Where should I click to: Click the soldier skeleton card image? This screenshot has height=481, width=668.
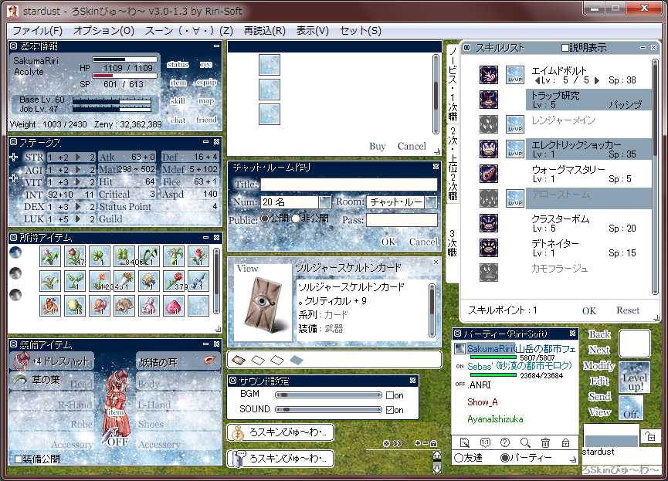pyautogui.click(x=263, y=303)
